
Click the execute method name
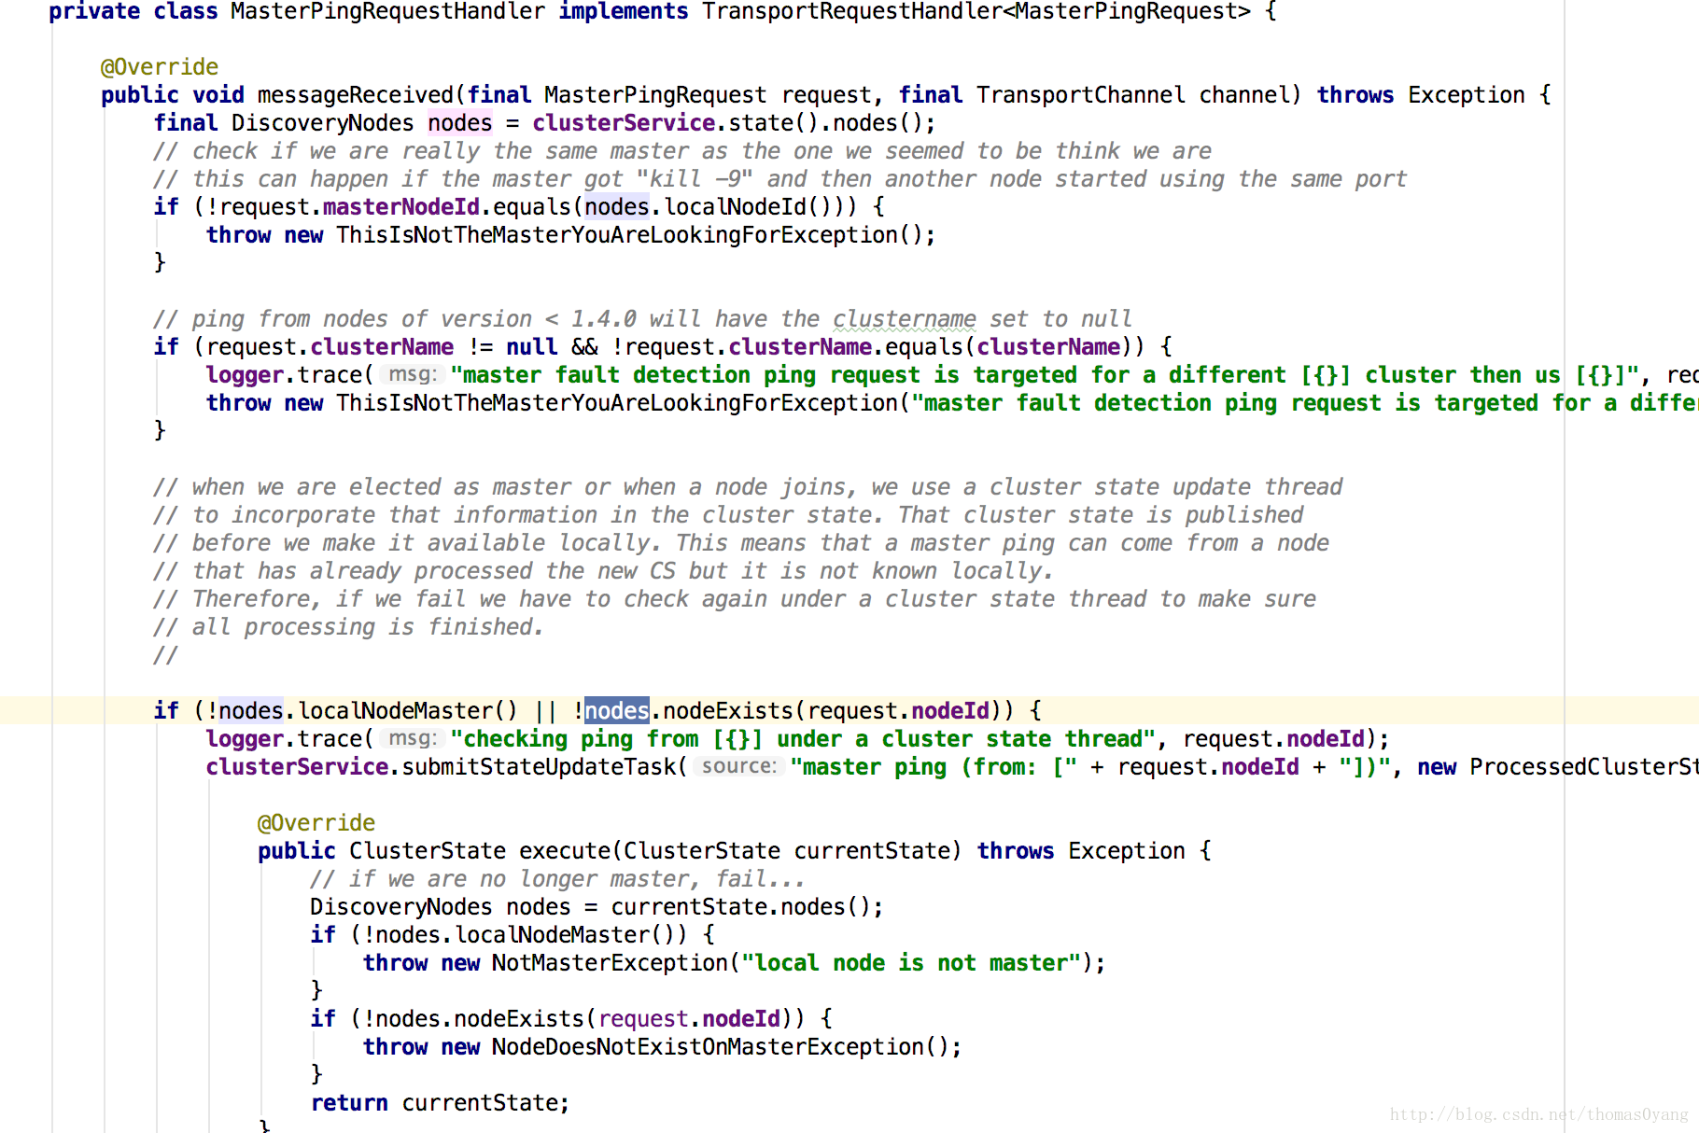pos(565,851)
